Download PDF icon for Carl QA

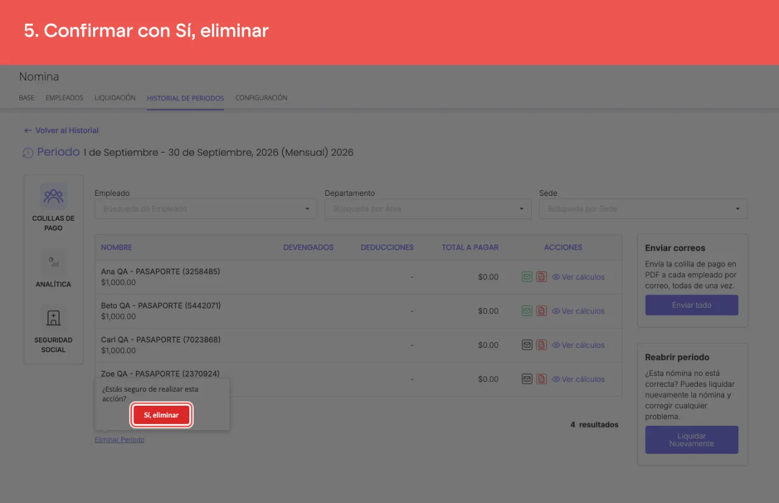tap(542, 345)
